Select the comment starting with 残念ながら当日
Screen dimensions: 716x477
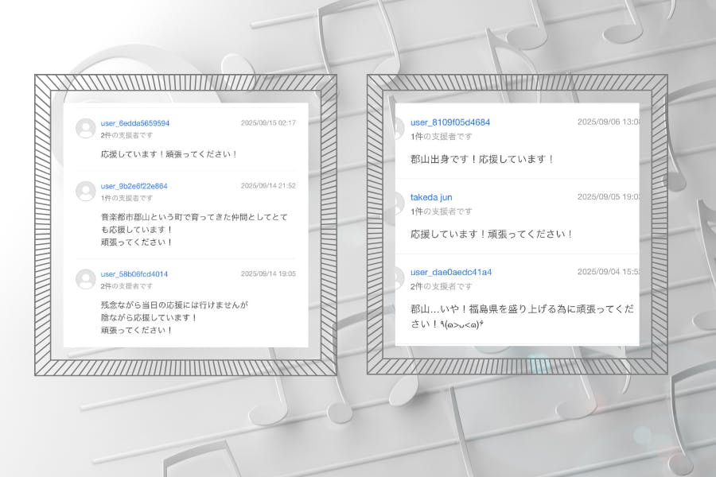pyautogui.click(x=174, y=316)
